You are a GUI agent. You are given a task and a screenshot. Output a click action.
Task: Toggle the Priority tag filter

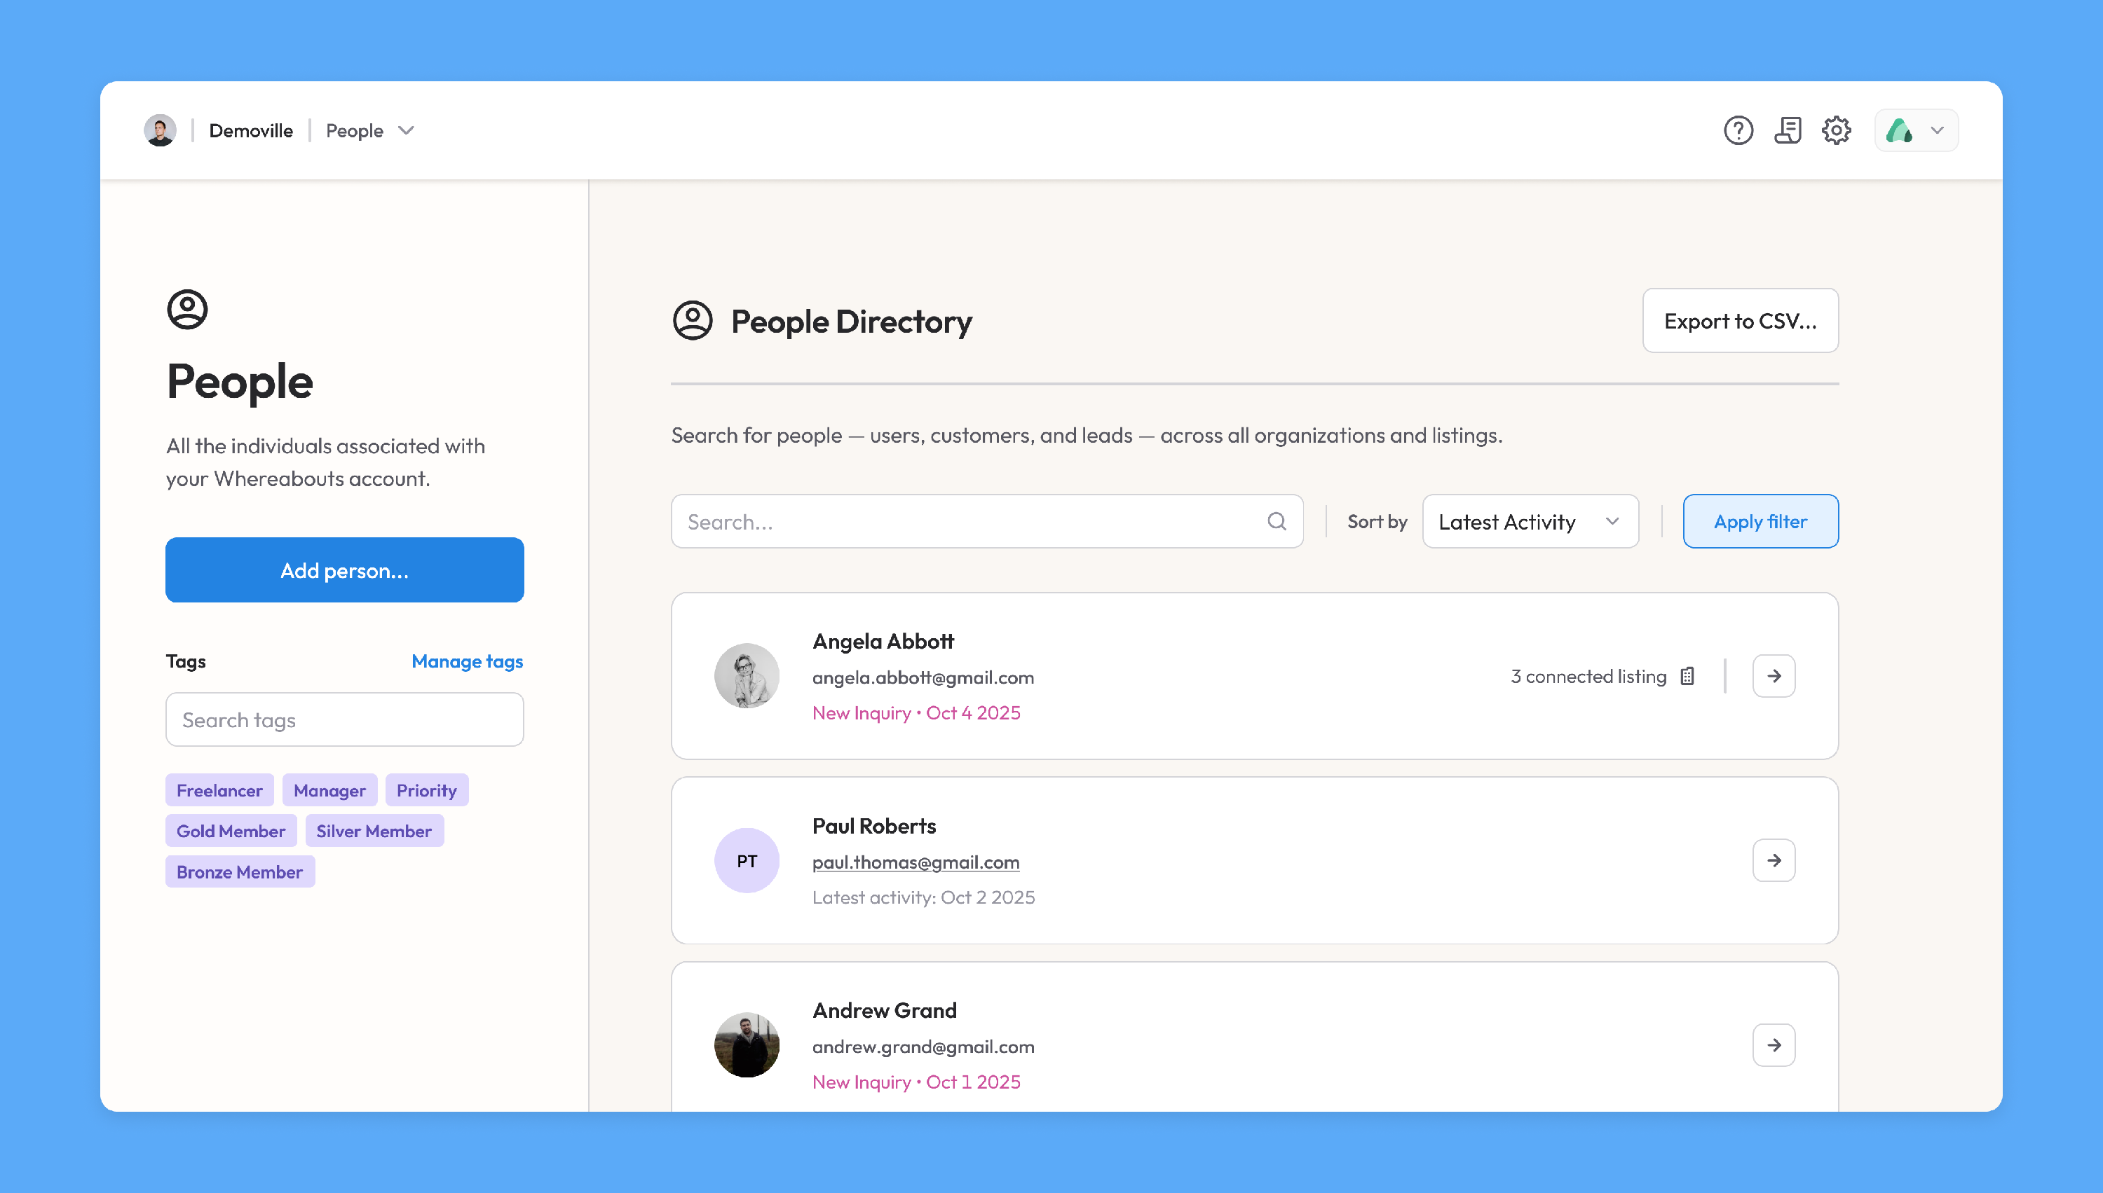[x=426, y=790]
